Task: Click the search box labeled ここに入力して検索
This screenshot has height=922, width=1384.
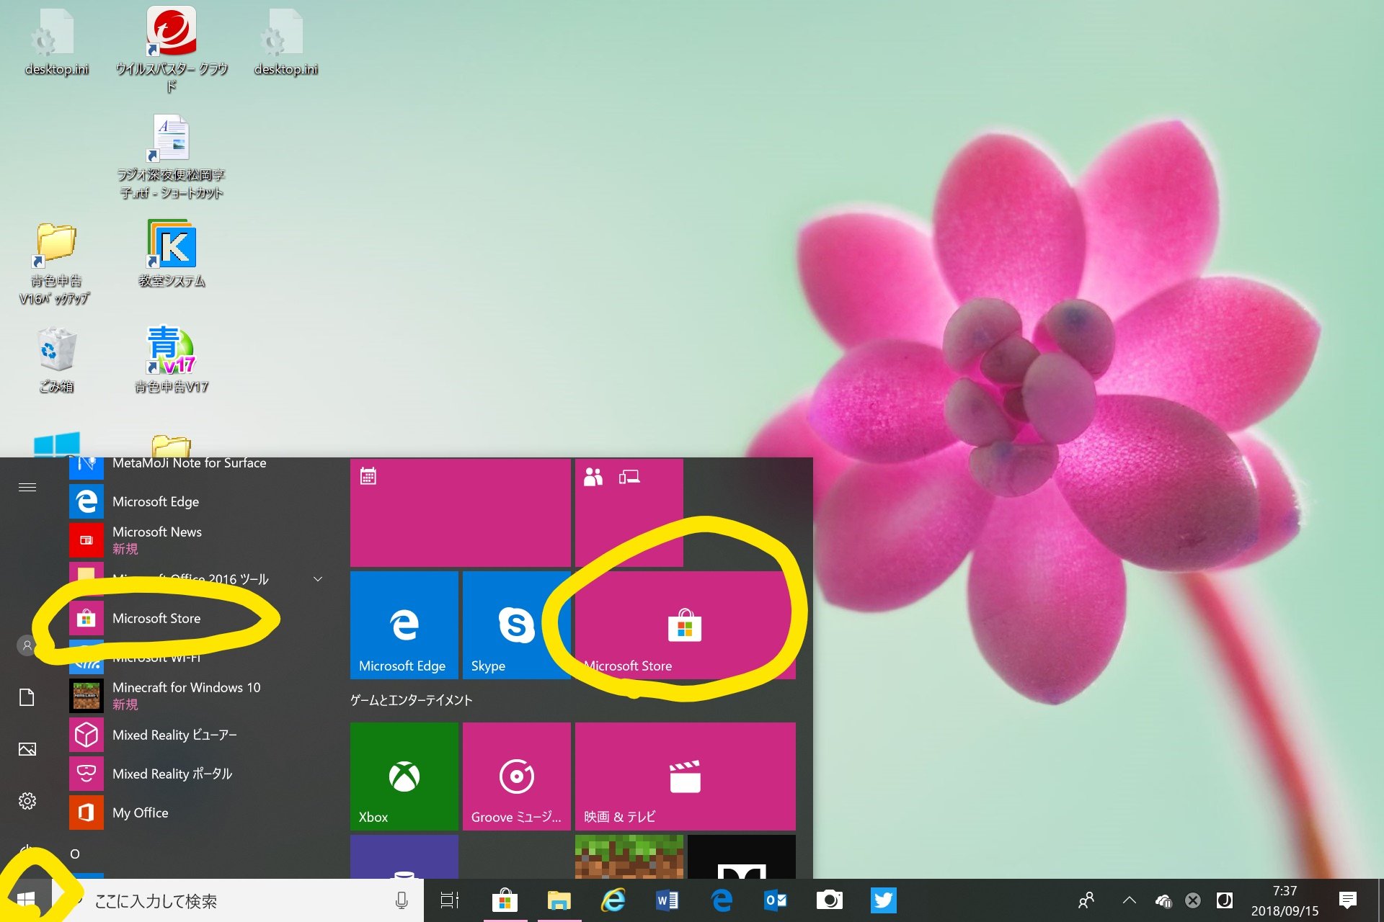Action: pos(238,900)
